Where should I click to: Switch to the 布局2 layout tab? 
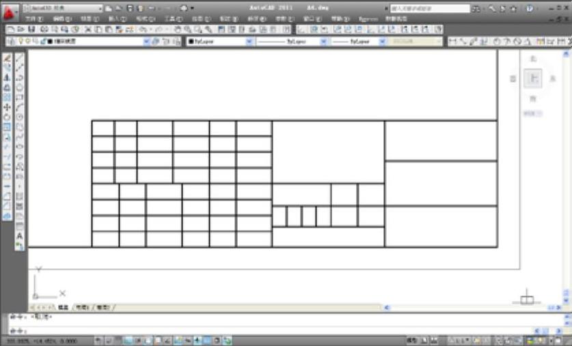coord(103,308)
